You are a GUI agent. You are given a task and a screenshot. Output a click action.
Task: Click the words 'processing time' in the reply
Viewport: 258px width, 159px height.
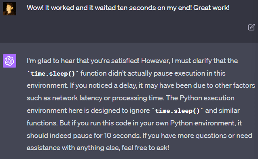138,98
